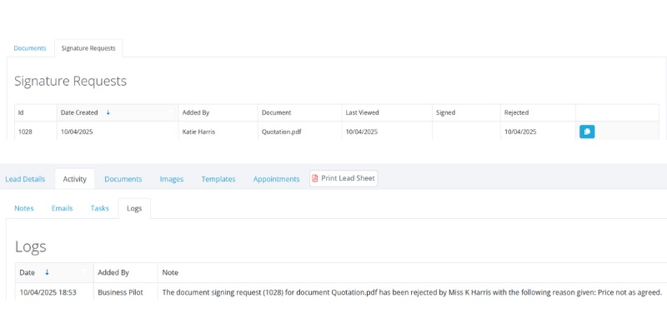Open the filter icon in Logs Date column

[x=84, y=272]
